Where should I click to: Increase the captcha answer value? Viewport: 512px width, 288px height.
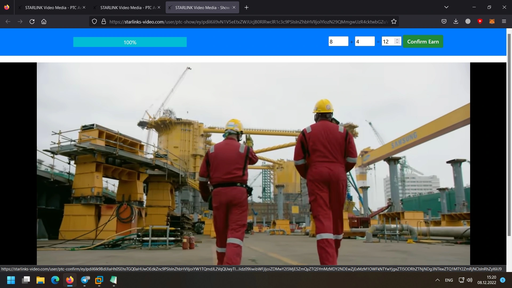(x=397, y=39)
